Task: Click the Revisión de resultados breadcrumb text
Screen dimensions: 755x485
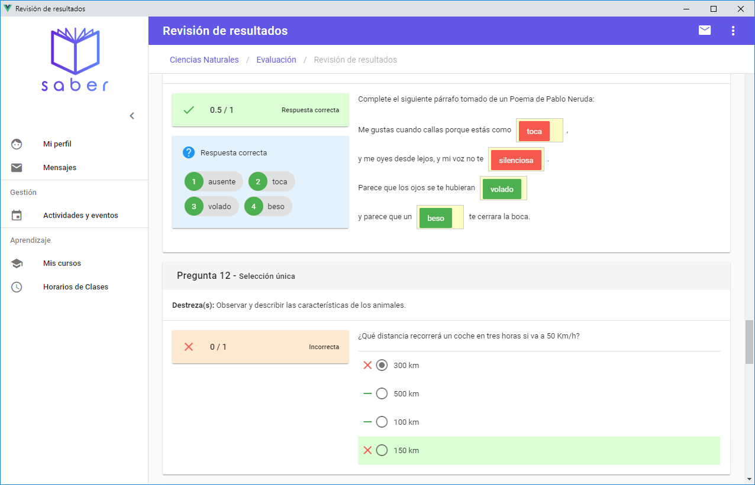Action: [355, 60]
